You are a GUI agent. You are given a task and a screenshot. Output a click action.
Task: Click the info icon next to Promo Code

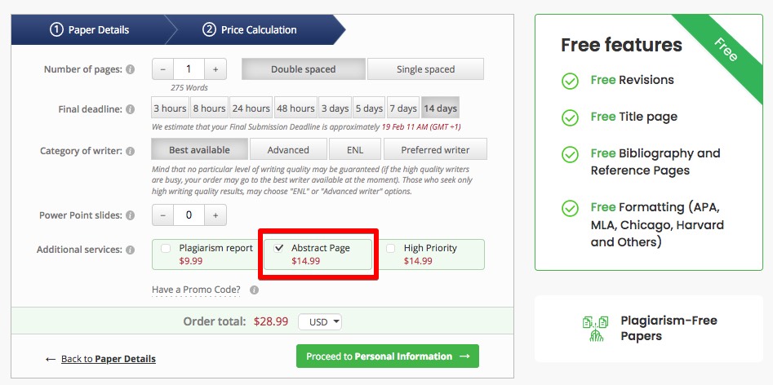(255, 290)
